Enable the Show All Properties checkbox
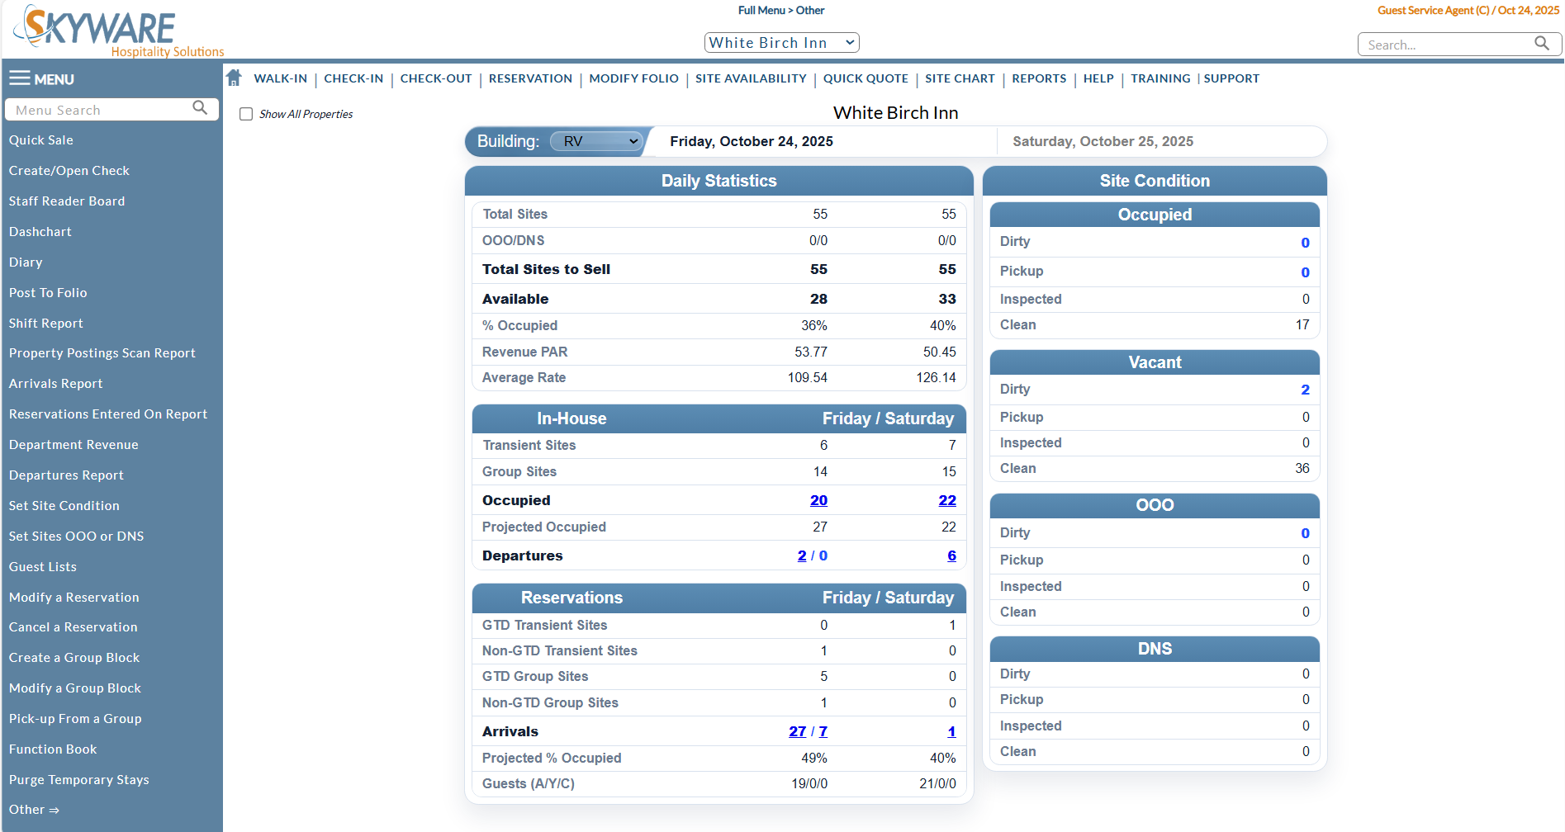This screenshot has width=1565, height=832. tap(246, 114)
